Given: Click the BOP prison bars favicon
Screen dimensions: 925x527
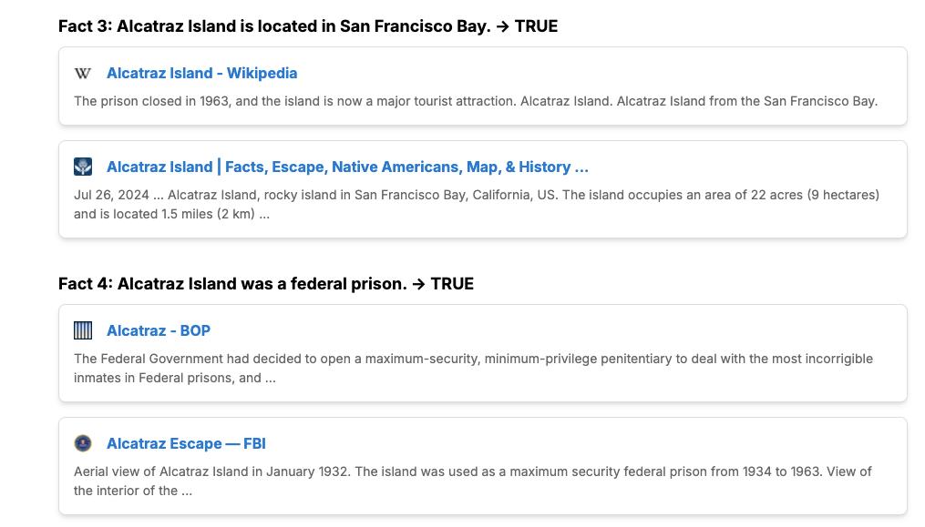Looking at the screenshot, I should click(83, 330).
